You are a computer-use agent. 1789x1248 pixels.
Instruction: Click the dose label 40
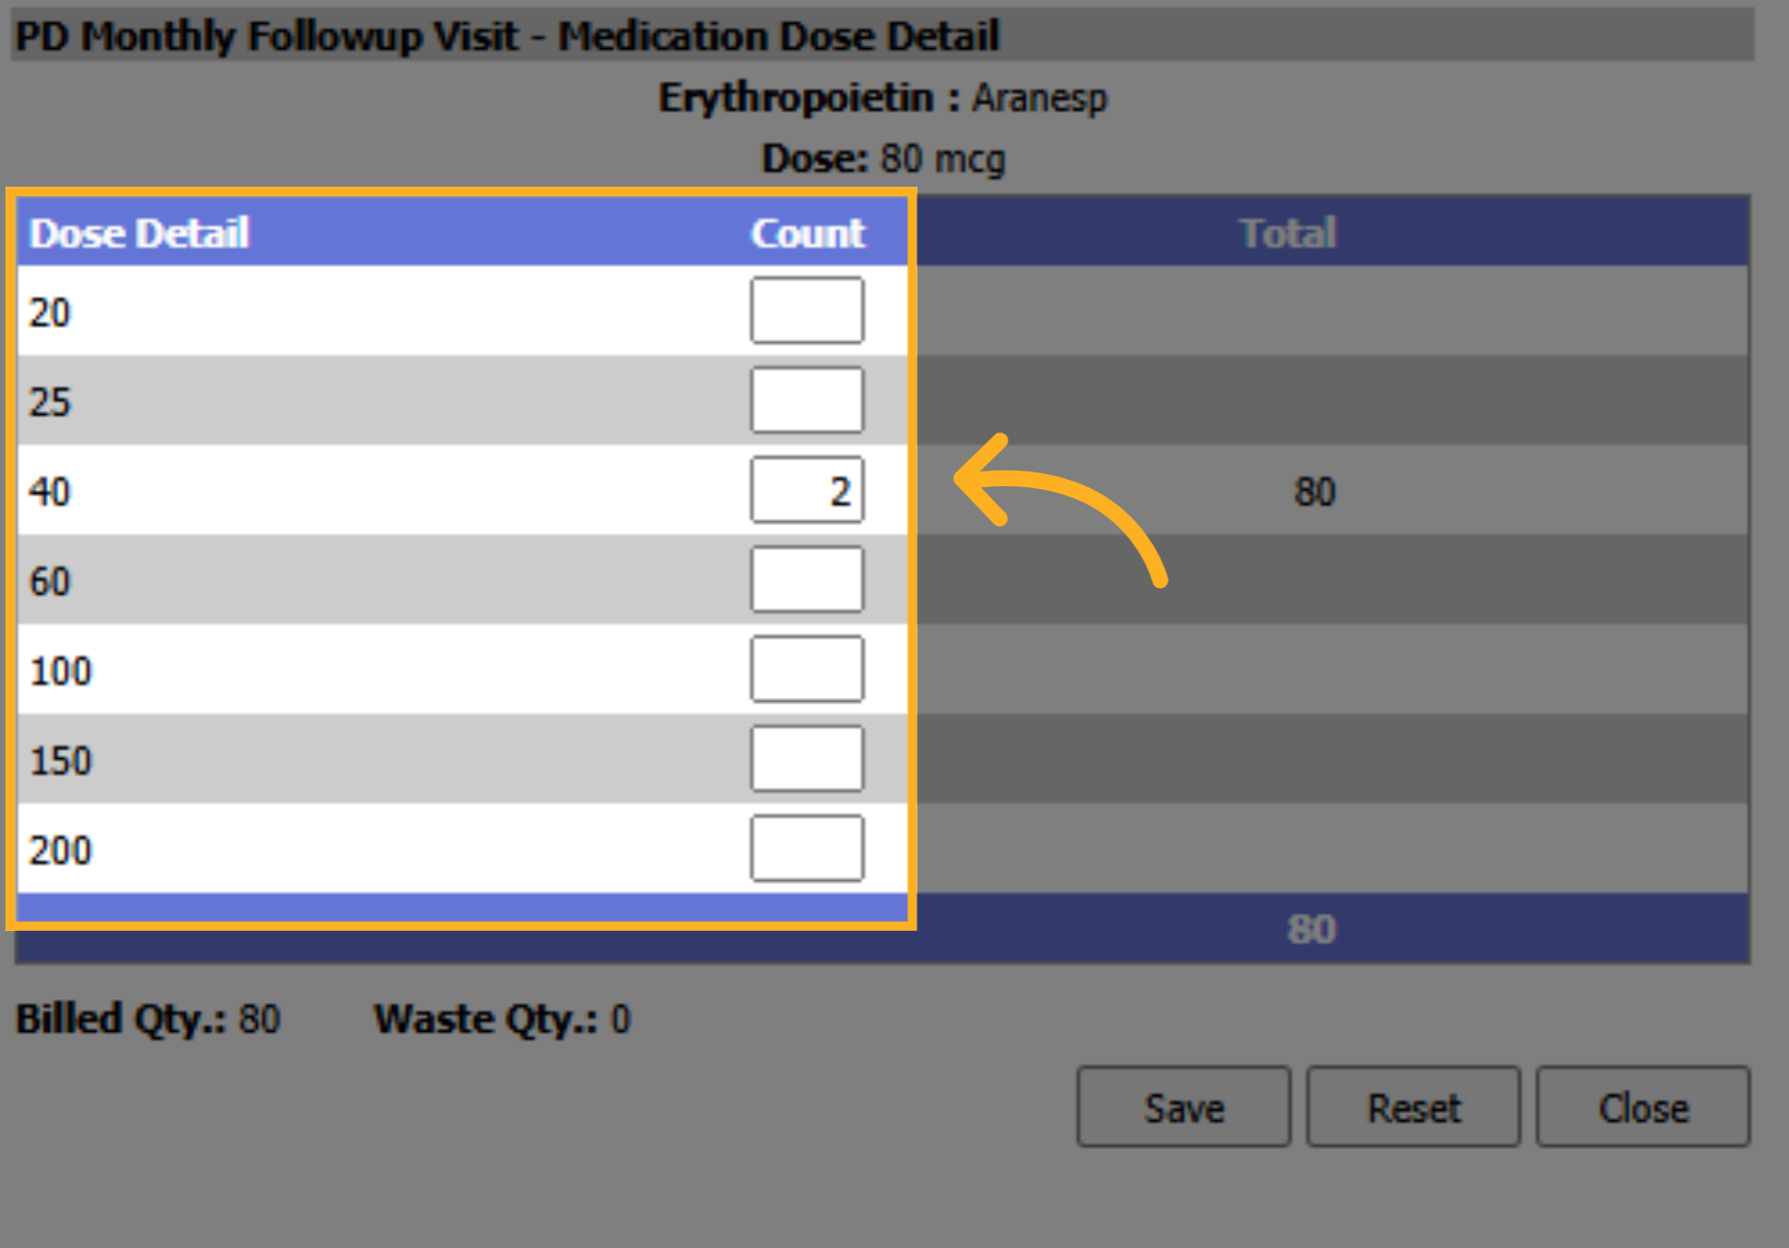50,492
